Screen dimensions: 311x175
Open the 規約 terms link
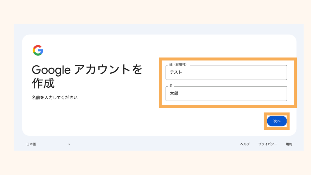coord(289,144)
